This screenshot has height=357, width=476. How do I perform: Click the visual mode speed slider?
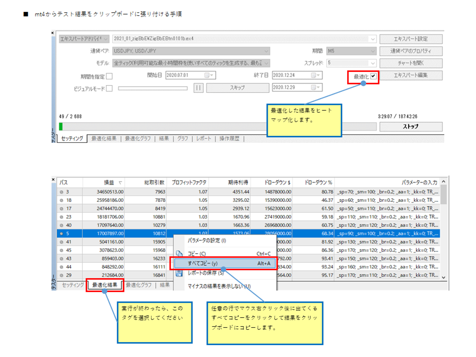153,88
